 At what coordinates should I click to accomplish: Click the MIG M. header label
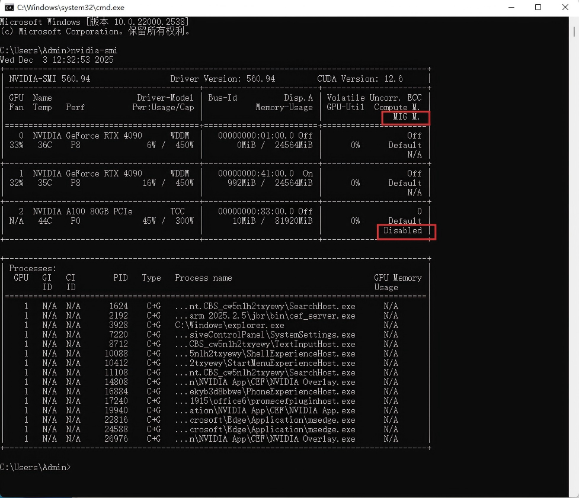pos(406,117)
